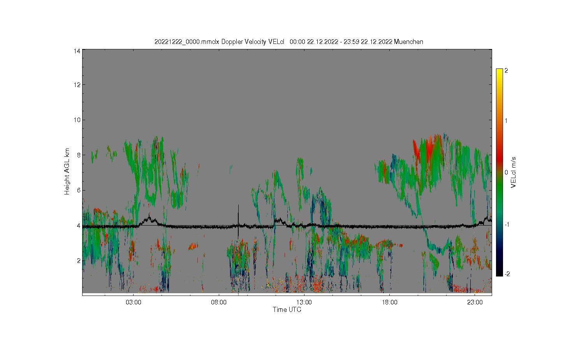
Task: Click the 'VELcl m/s' colorbar label
Action: click(x=514, y=172)
